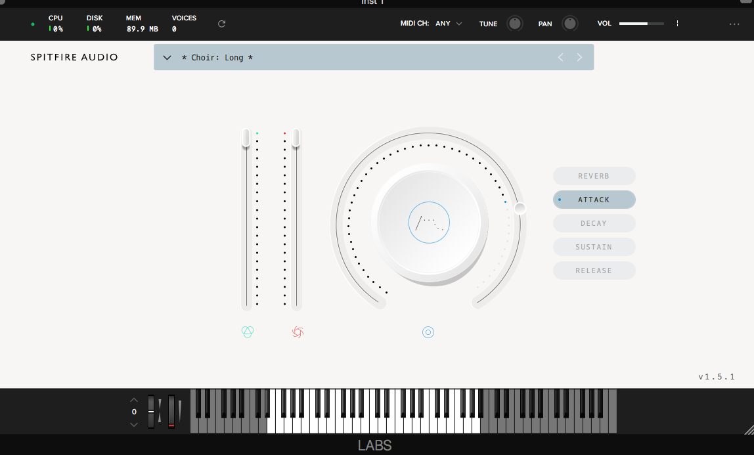Click the TUNE knob

[514, 23]
